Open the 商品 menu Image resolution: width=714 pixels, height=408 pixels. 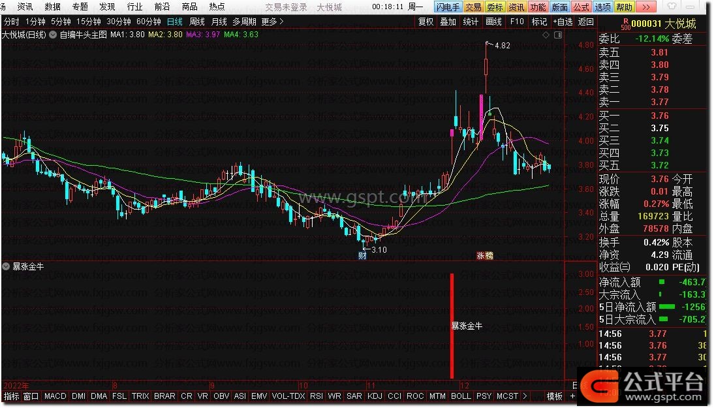pos(189,7)
